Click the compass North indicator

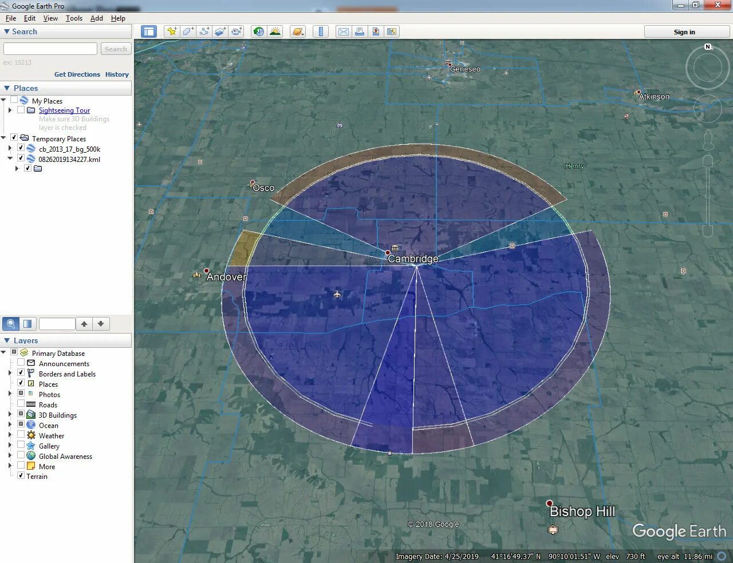(x=708, y=47)
